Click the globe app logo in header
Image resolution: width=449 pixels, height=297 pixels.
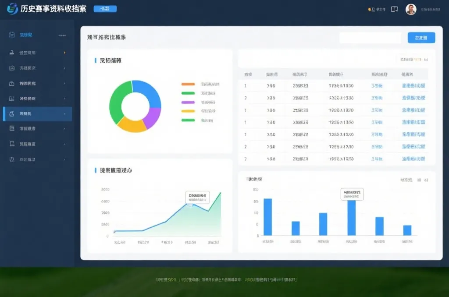click(12, 9)
